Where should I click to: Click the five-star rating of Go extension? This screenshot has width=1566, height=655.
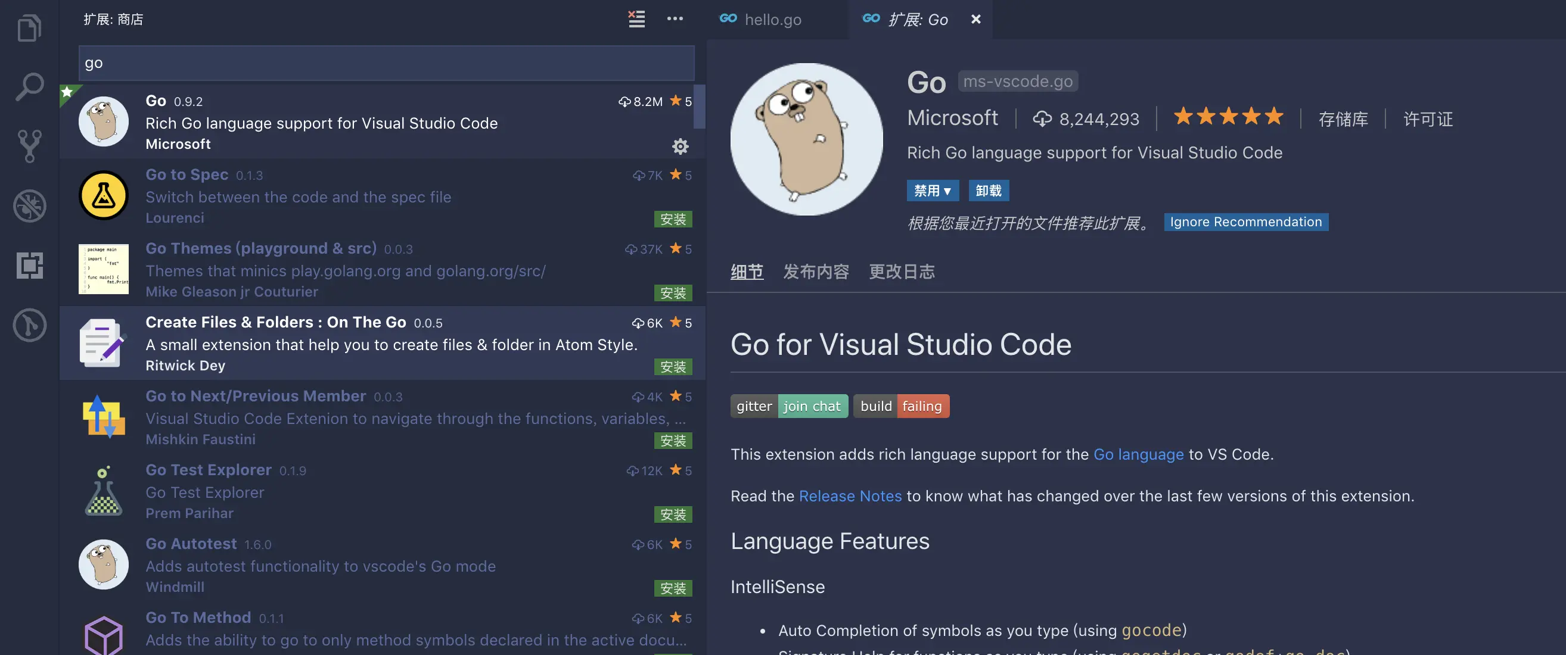coord(1228,117)
